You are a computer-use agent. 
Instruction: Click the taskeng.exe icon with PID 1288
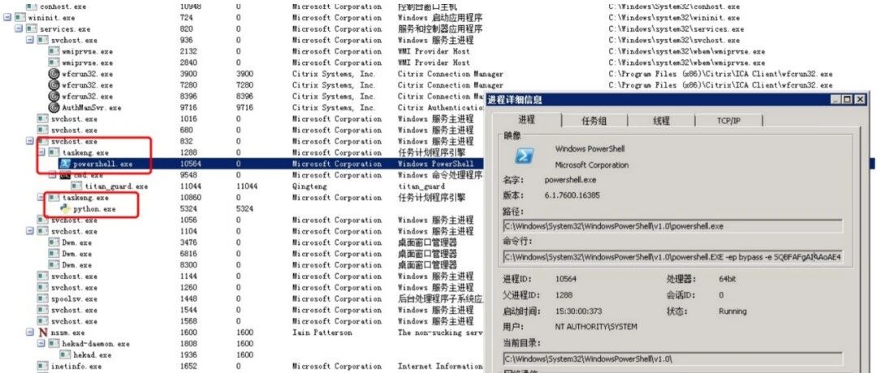pos(54,152)
